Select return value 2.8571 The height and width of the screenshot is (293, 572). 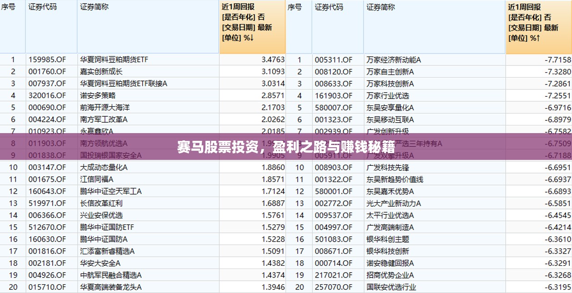click(273, 95)
